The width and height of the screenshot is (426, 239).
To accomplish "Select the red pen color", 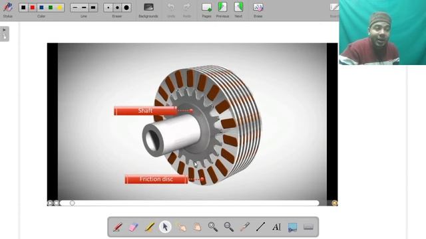I will point(33,7).
